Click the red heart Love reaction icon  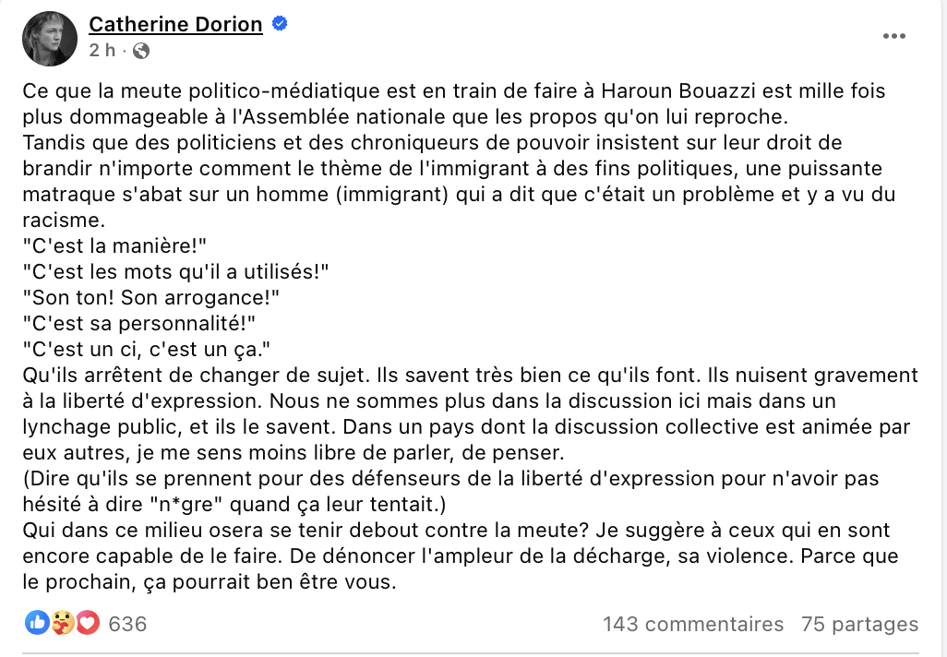pos(88,623)
